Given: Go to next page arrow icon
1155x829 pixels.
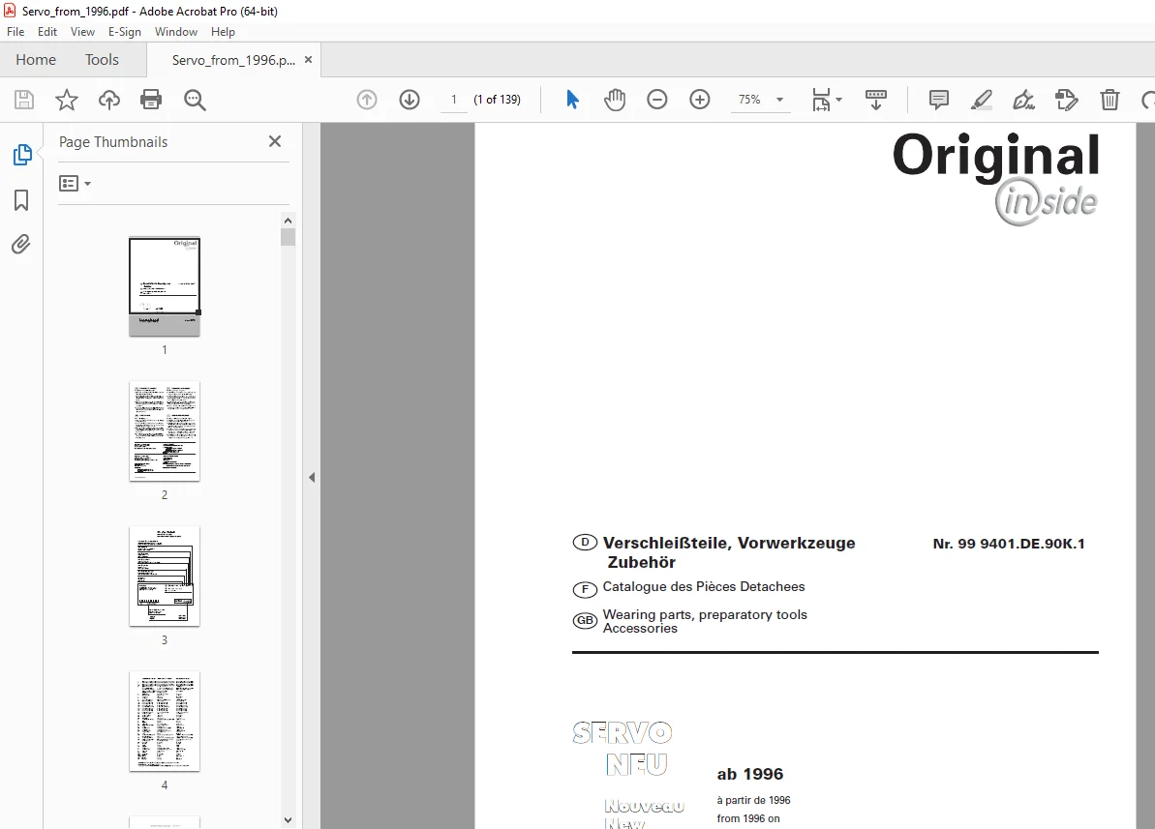Looking at the screenshot, I should click(410, 100).
